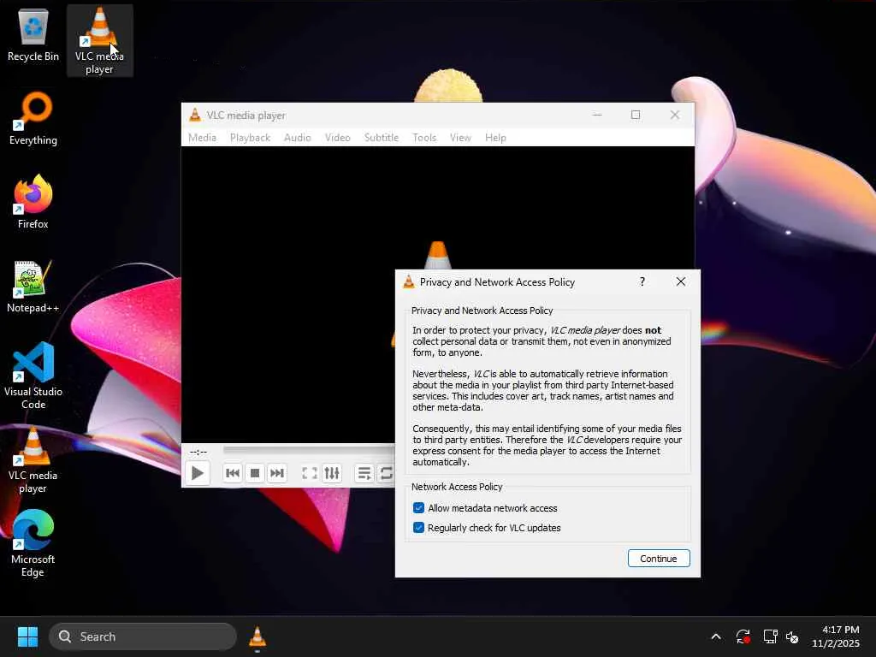The height and width of the screenshot is (657, 876).
Task: Open the Tools menu
Action: [x=424, y=138]
